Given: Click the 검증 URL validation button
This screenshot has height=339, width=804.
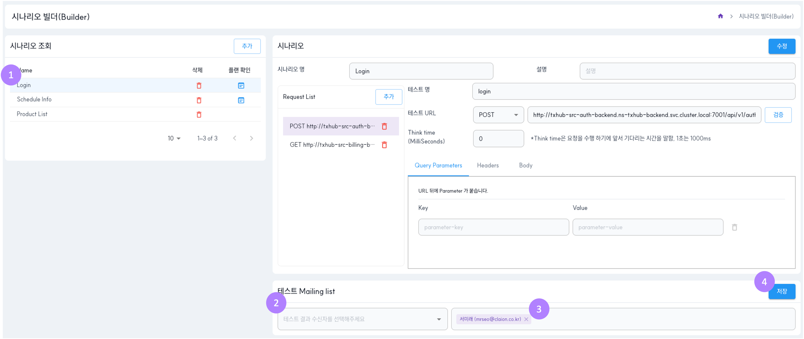Looking at the screenshot, I should pos(778,115).
